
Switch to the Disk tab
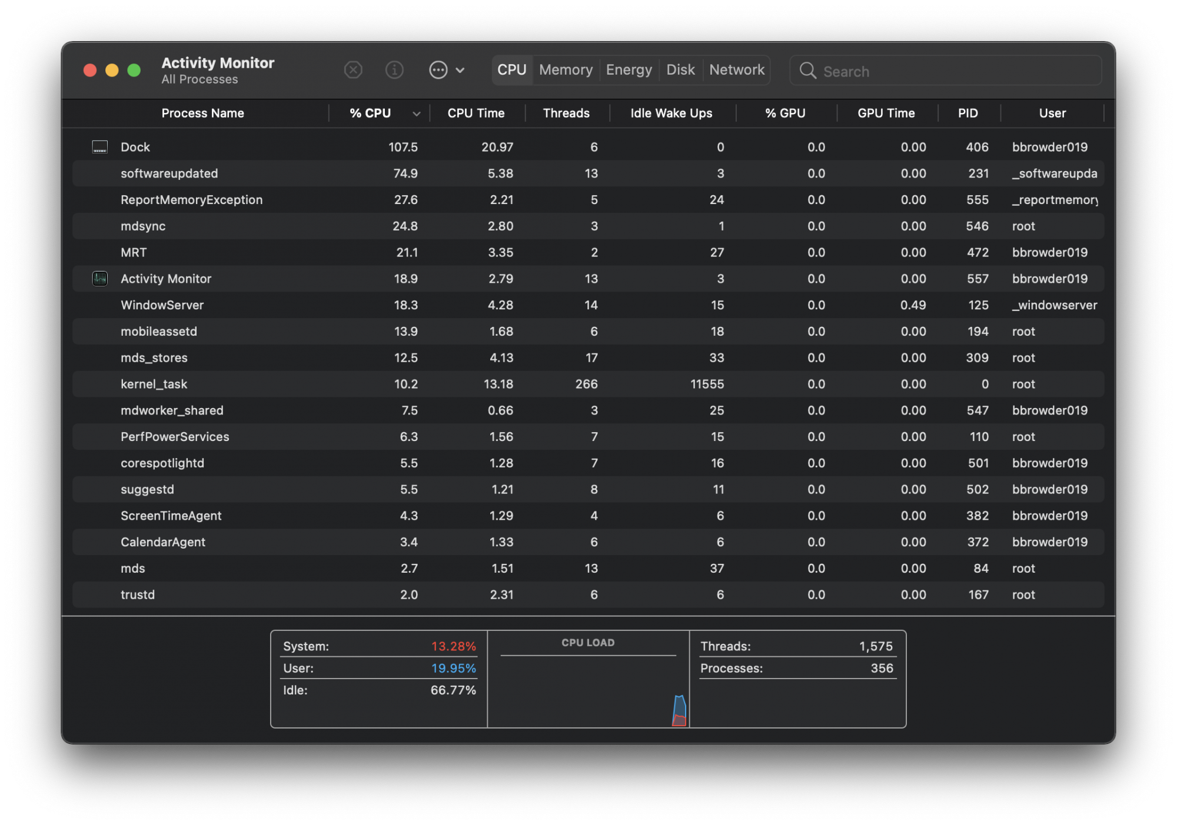pyautogui.click(x=680, y=70)
